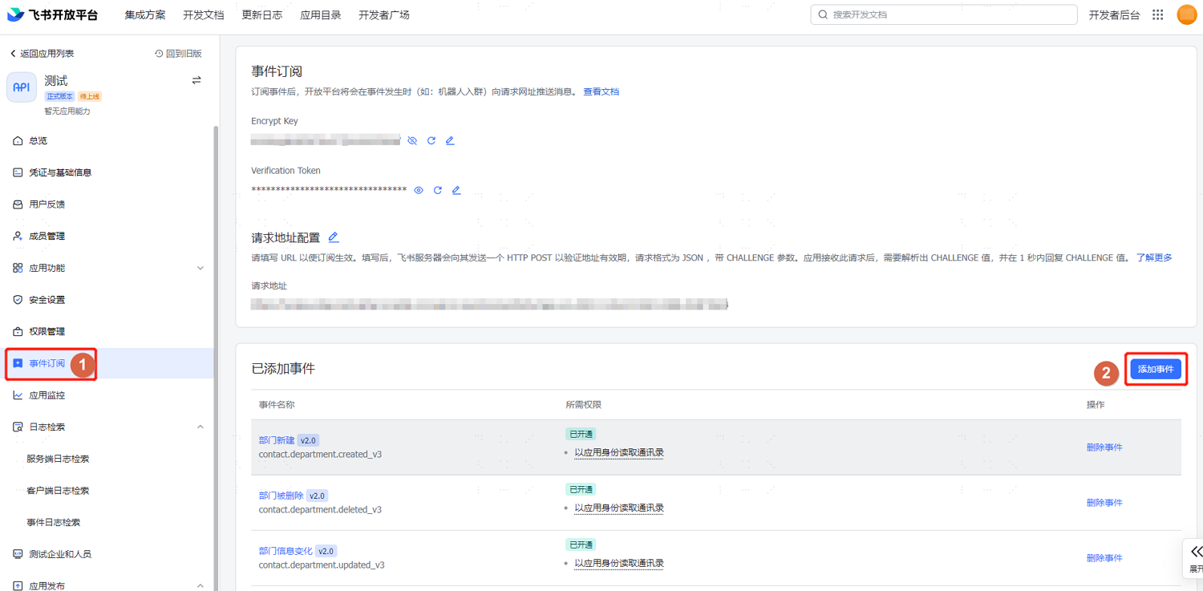Viewport: 1203px width, 591px height.
Task: Click the 搜索开发文档 search field
Action: [x=944, y=15]
